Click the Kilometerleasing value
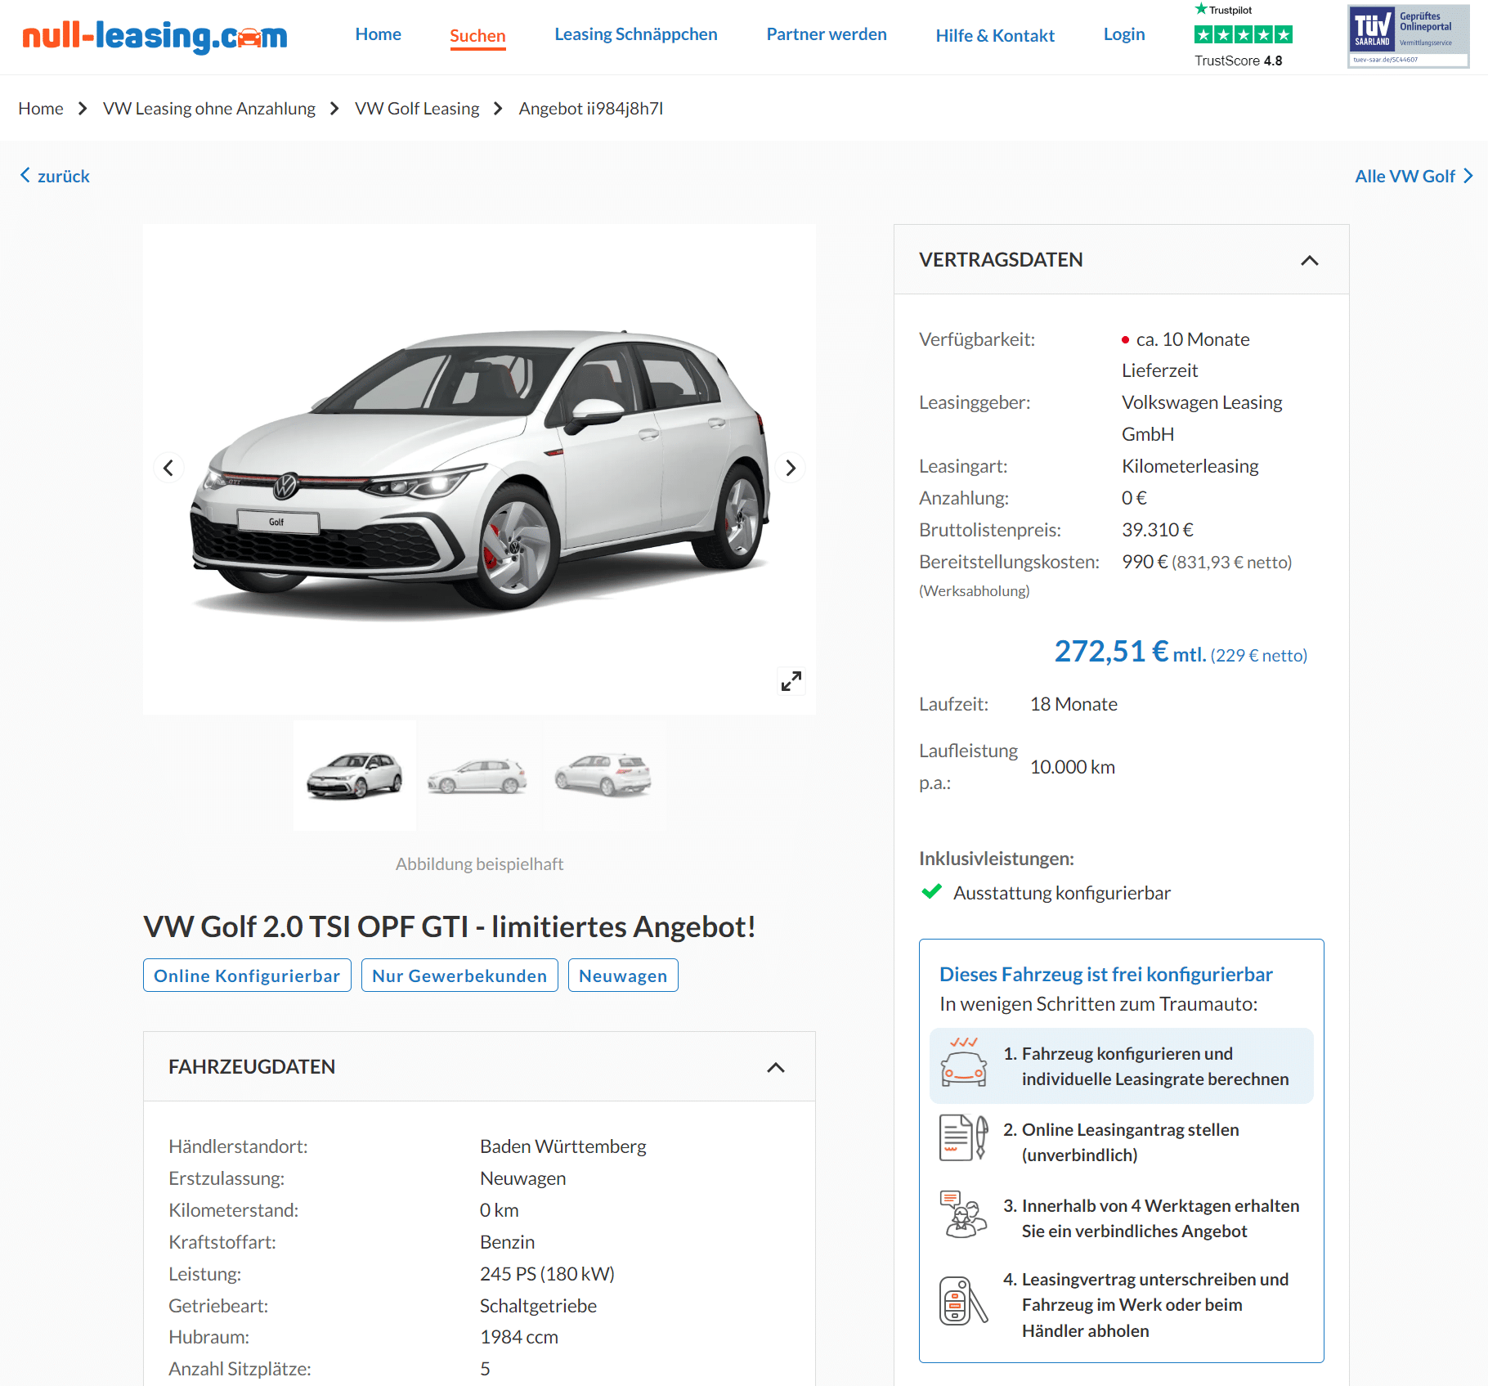The width and height of the screenshot is (1488, 1386). tap(1190, 466)
